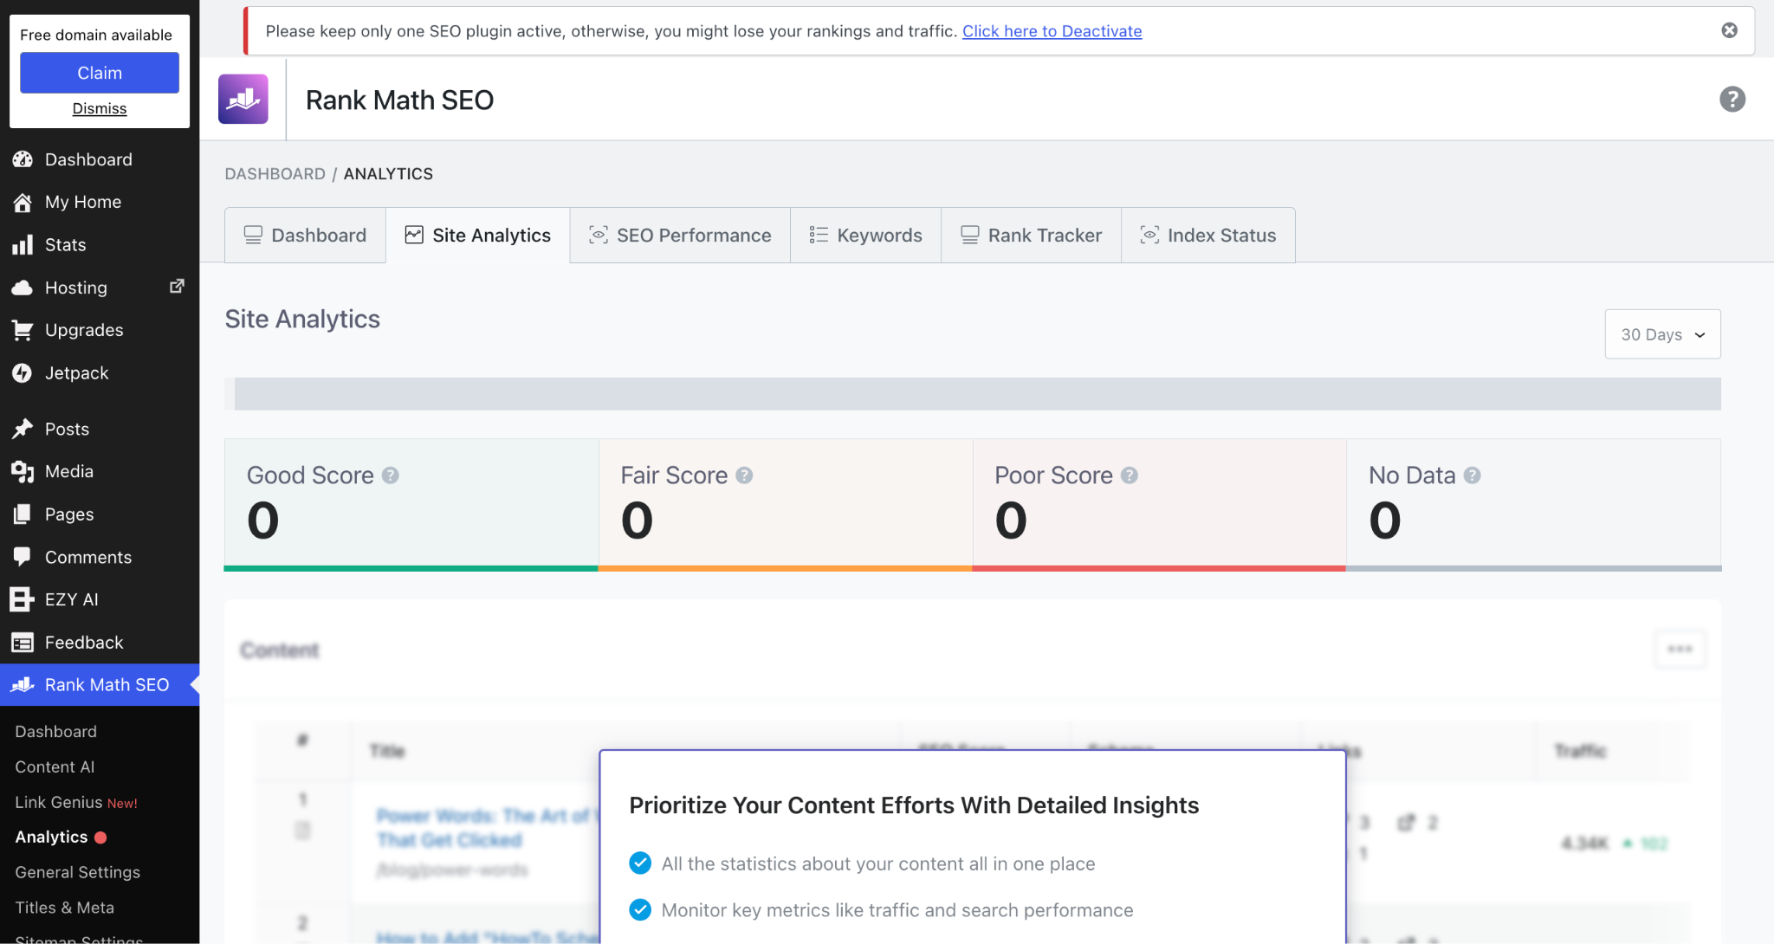This screenshot has width=1774, height=944.
Task: Click the Rank Math SEO logo icon
Action: [243, 100]
